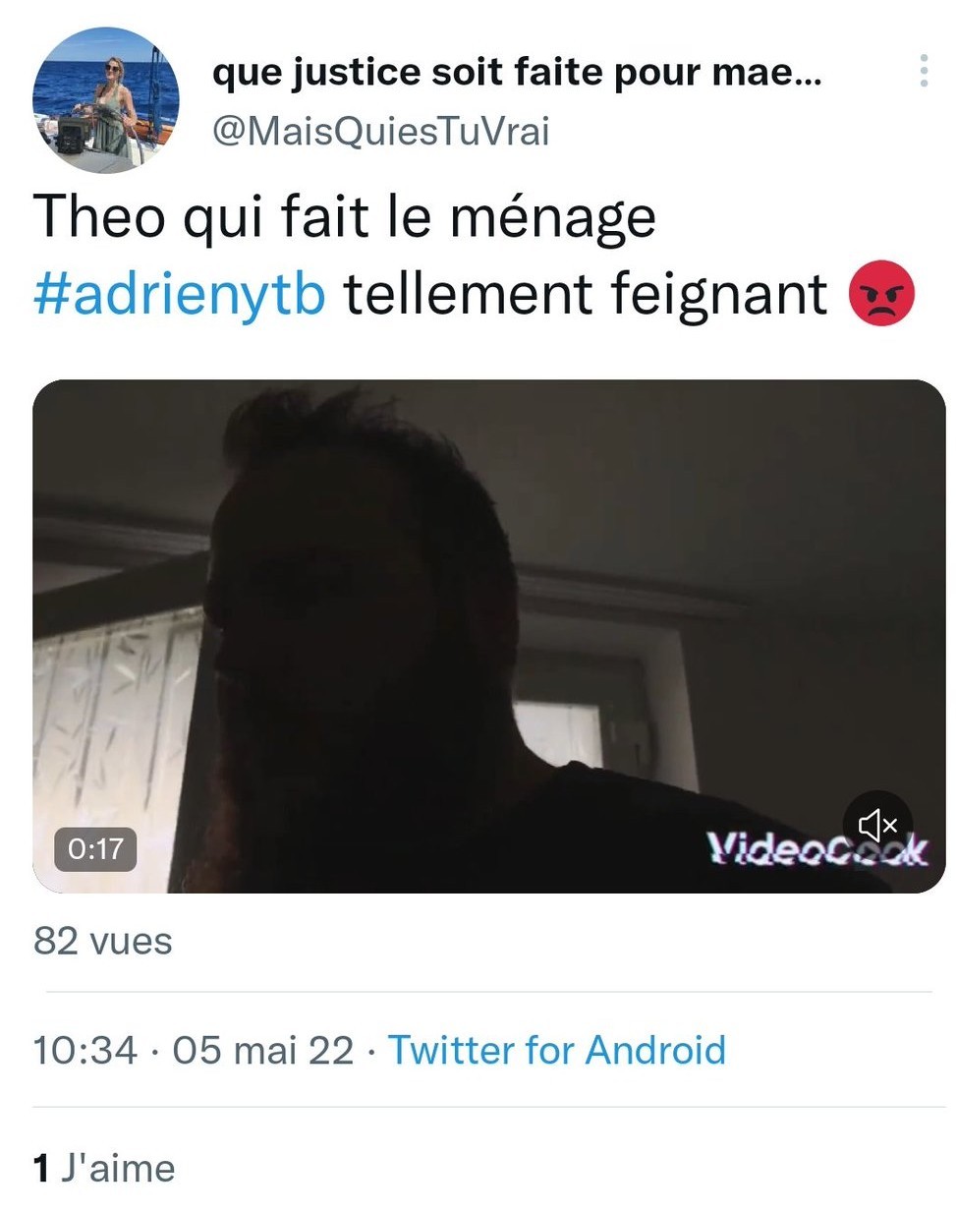The width and height of the screenshot is (956, 1212).
Task: Click the '05 mai 22' date
Action: 263,1050
